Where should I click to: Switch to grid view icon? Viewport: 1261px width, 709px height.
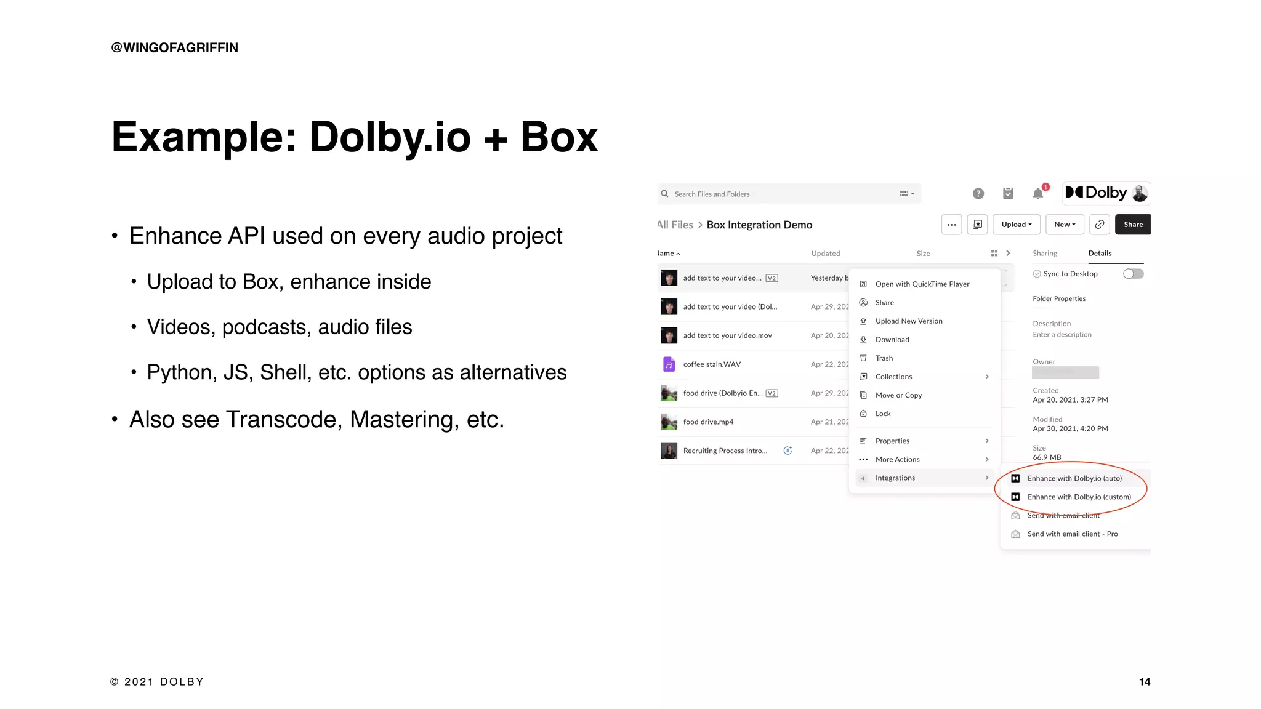click(x=994, y=254)
